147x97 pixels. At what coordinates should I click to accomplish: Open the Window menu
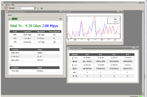tap(7, 5)
